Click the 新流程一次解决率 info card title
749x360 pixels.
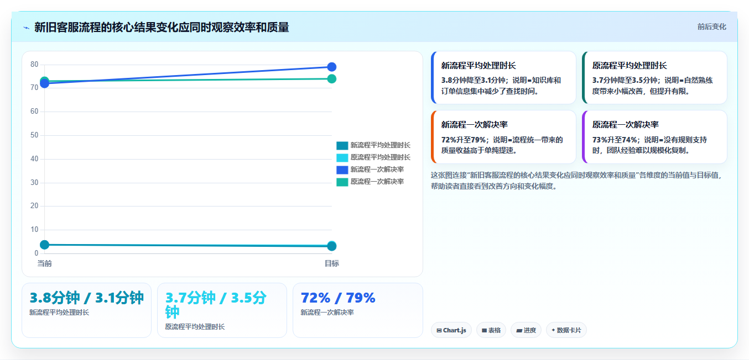pyautogui.click(x=475, y=124)
